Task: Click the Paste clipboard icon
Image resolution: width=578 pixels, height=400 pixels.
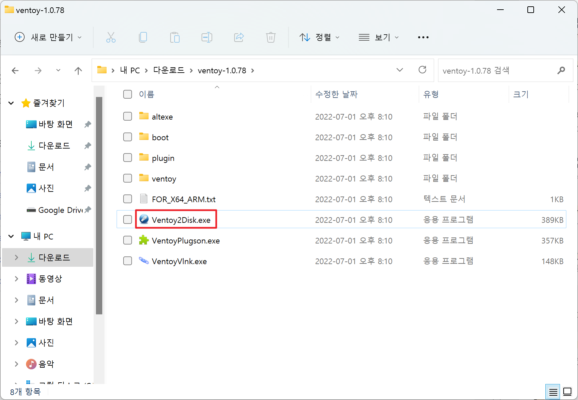Action: coord(175,37)
